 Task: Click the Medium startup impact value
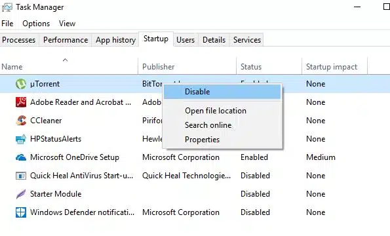321,157
